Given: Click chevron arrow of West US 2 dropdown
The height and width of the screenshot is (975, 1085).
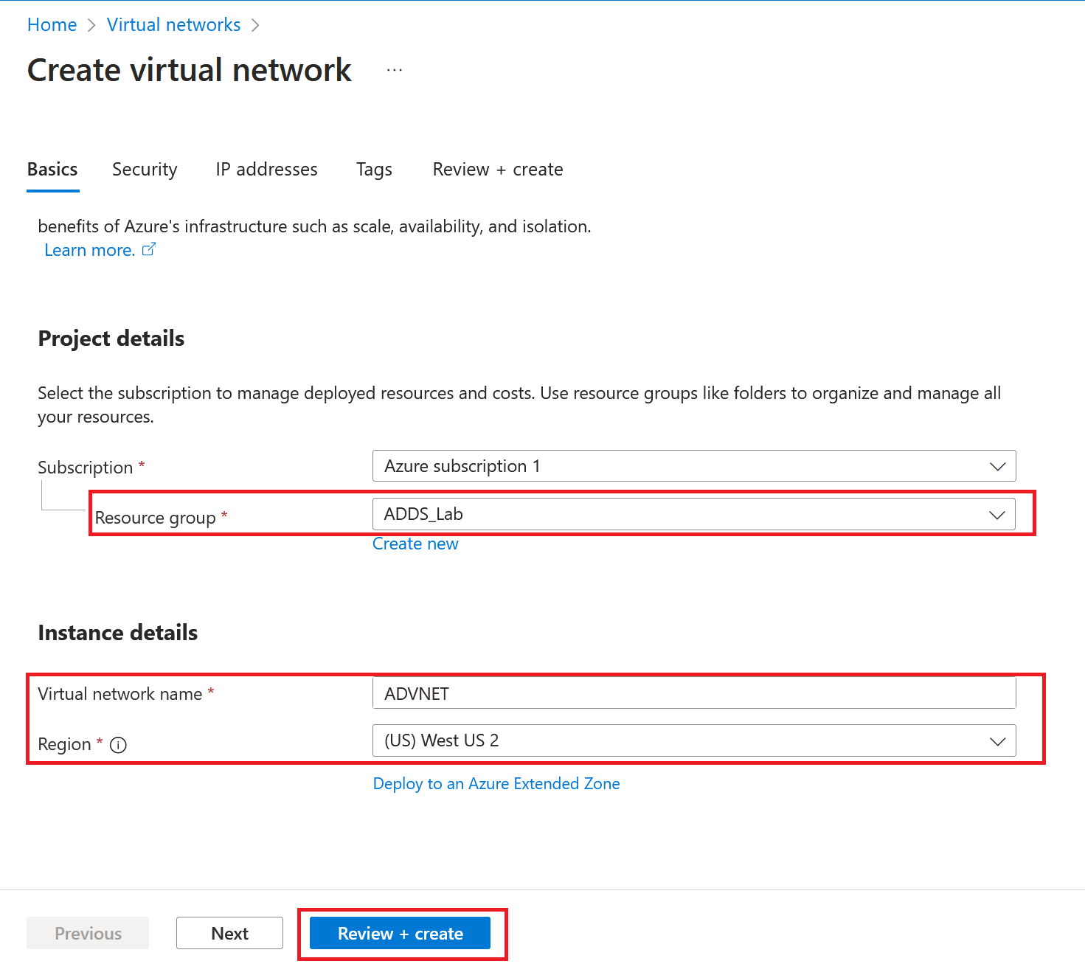Looking at the screenshot, I should [997, 741].
